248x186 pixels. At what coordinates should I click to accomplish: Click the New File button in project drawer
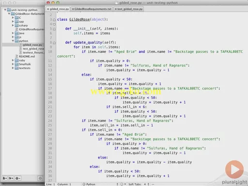click(x=5, y=178)
